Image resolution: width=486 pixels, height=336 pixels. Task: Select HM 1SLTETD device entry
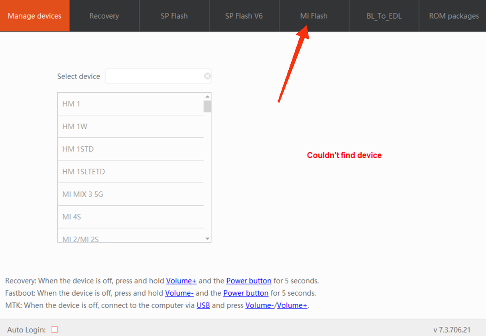point(130,172)
